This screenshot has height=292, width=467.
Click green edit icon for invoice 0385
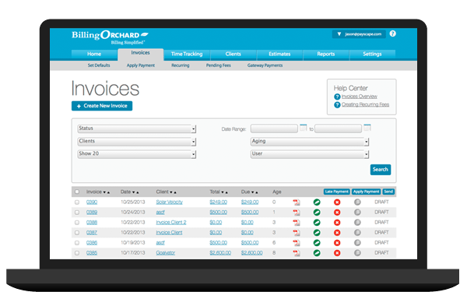317,253
